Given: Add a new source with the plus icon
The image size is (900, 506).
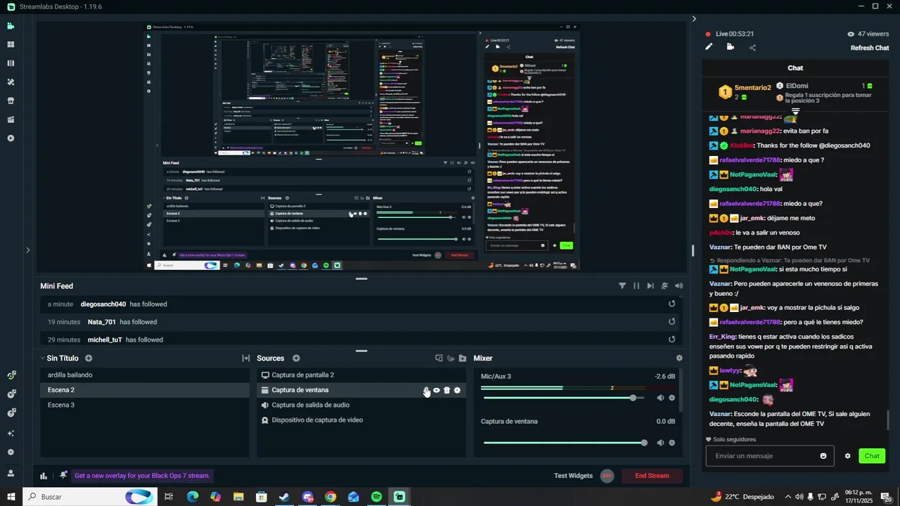Looking at the screenshot, I should click(x=296, y=358).
